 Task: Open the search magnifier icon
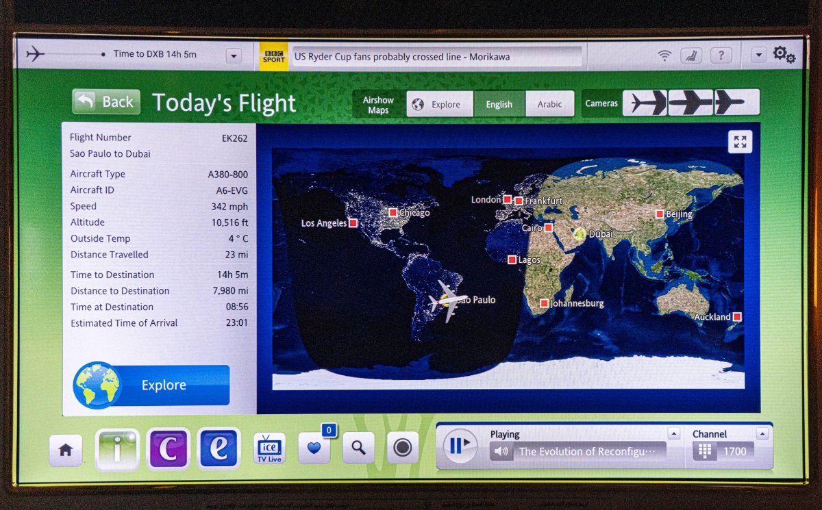click(x=358, y=448)
